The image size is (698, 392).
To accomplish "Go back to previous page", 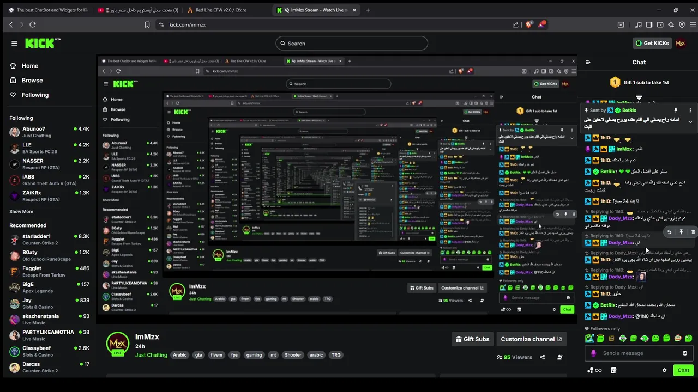I will coord(11,24).
